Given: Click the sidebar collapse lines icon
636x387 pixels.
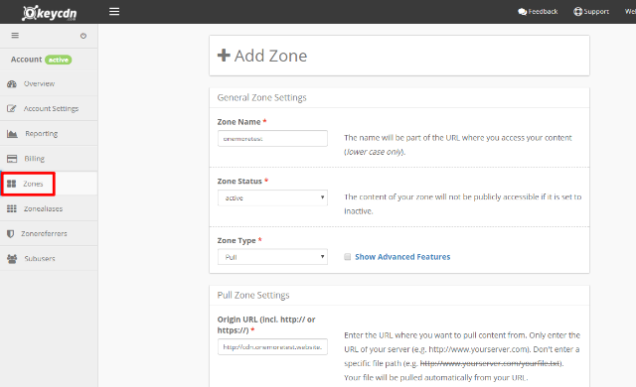Looking at the screenshot, I should pos(15,35).
